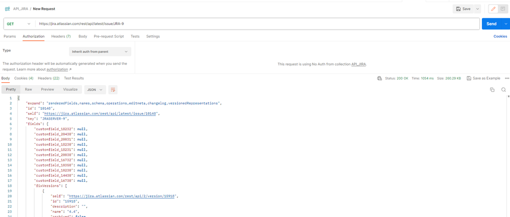The width and height of the screenshot is (510, 217).
Task: Click the "fields" line in response
Action: tap(37, 124)
